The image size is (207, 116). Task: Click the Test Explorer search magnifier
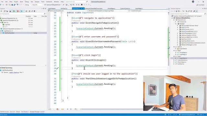pyautogui.click(x=45, y=14)
